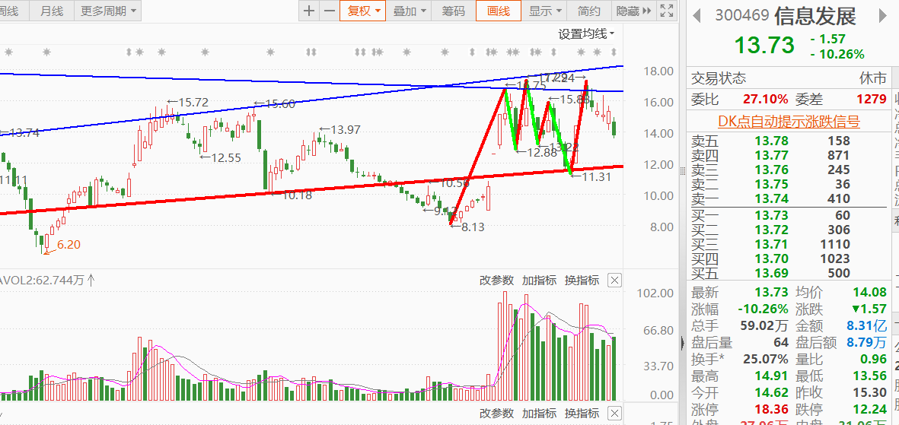
Task: Open the 叠加 overlay dropdown
Action: coord(410,11)
